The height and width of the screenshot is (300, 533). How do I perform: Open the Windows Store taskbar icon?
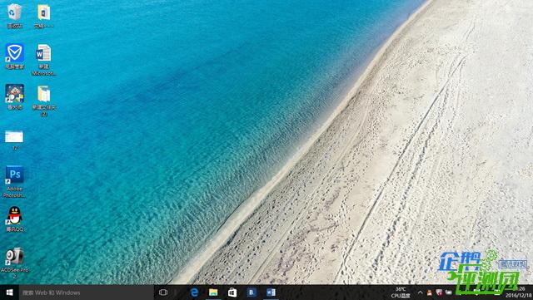pyautogui.click(x=232, y=293)
